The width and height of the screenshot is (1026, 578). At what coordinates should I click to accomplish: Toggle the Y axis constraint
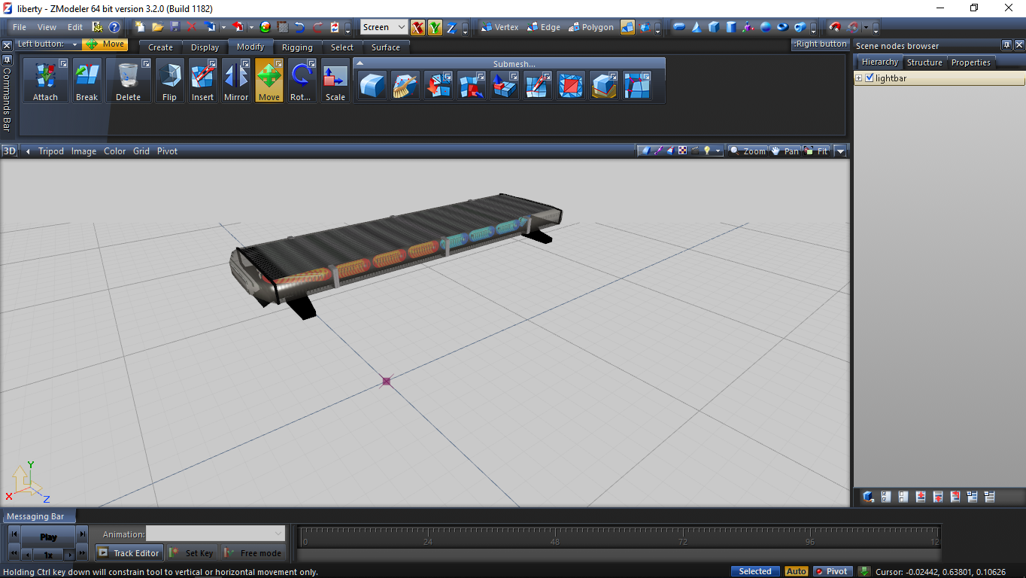click(x=435, y=28)
